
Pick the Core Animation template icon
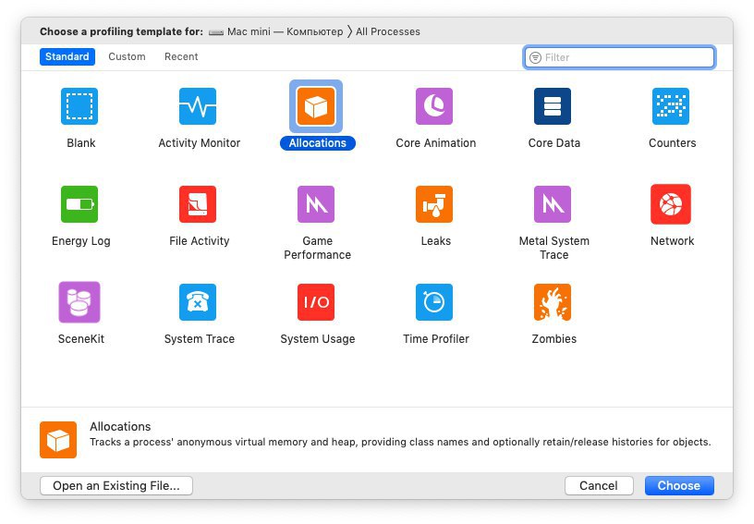[x=434, y=106]
